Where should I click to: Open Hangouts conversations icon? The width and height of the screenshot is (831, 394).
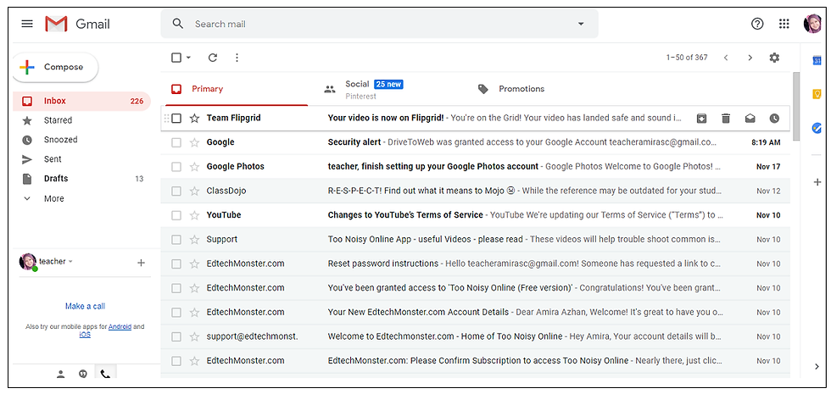[83, 374]
